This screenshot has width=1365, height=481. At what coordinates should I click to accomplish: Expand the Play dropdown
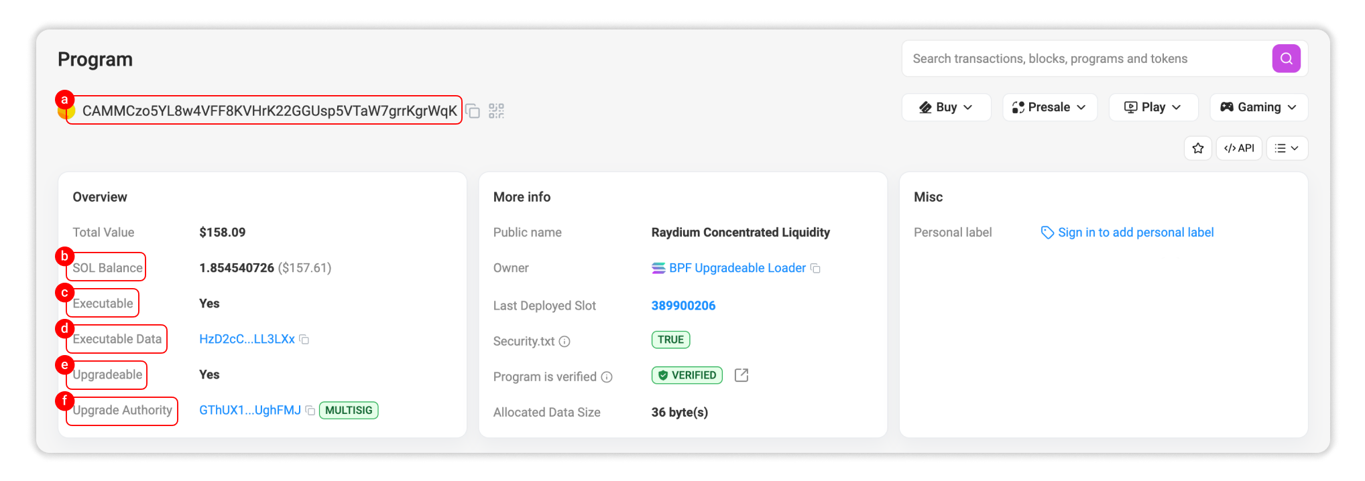[x=1152, y=107]
